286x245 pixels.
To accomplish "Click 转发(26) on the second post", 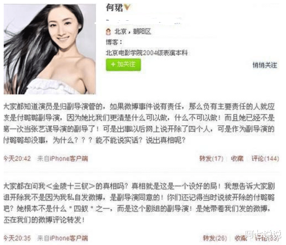I will [x=215, y=238].
